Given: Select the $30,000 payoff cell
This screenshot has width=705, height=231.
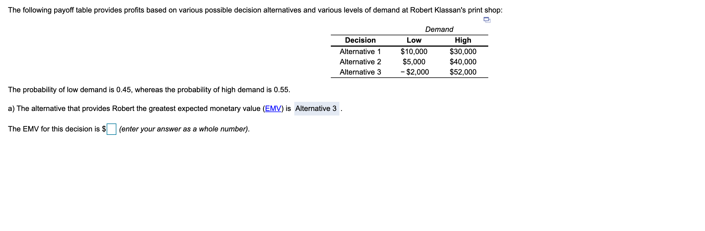Looking at the screenshot, I should tap(463, 51).
